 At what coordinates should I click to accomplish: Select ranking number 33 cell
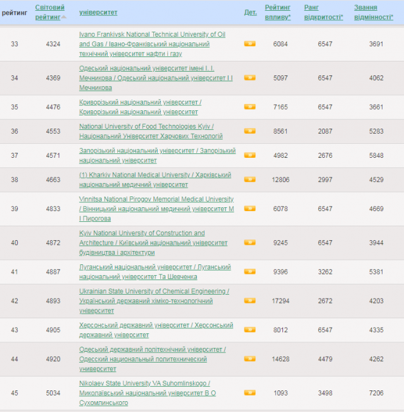(15, 44)
